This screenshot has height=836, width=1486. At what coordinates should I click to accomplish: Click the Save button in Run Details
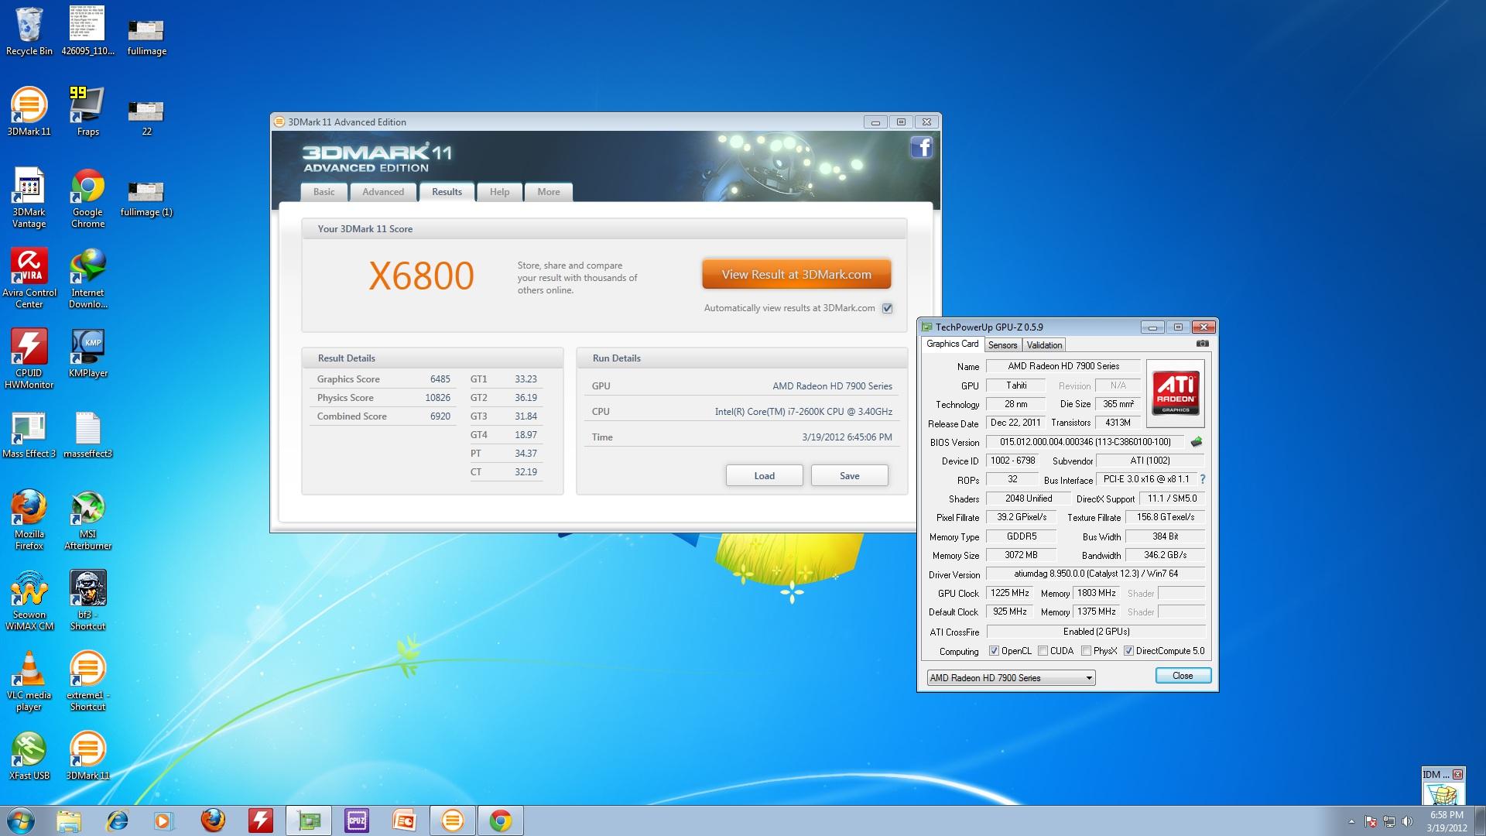point(849,476)
